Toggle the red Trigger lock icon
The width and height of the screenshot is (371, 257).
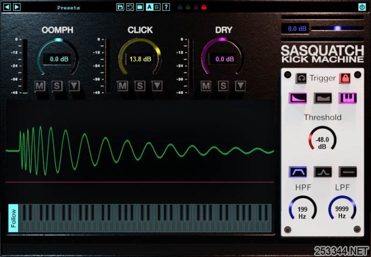click(x=345, y=78)
